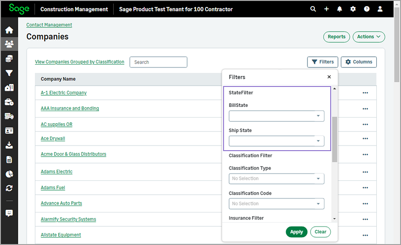Open row menu for AC supplies OR
Screen dimensions: 401x245
coord(365,125)
